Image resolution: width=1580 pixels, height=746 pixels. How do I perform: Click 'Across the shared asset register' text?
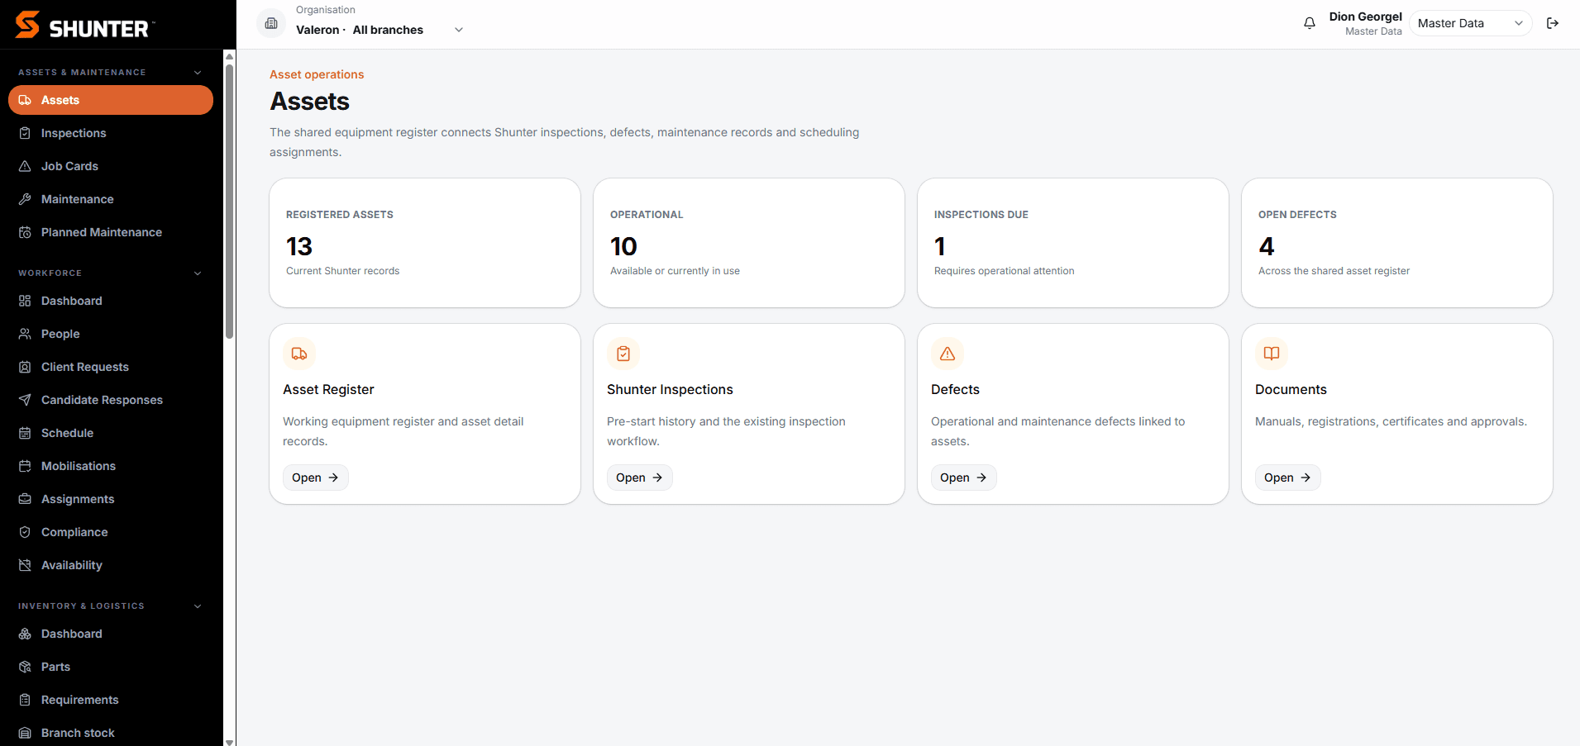(x=1334, y=271)
